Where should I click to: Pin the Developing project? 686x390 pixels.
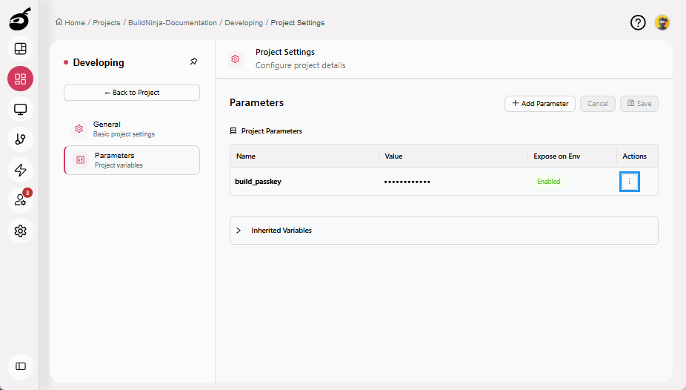coord(194,62)
